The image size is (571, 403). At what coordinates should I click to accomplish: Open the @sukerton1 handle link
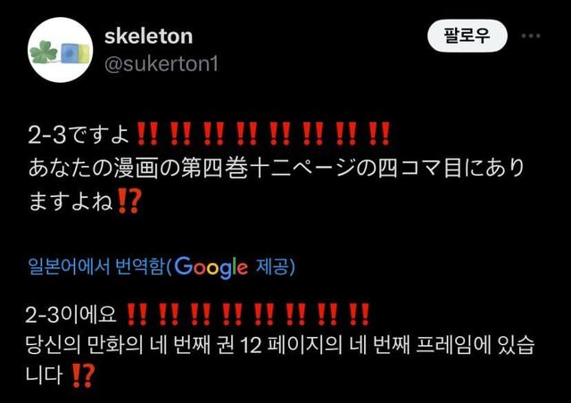click(x=161, y=64)
